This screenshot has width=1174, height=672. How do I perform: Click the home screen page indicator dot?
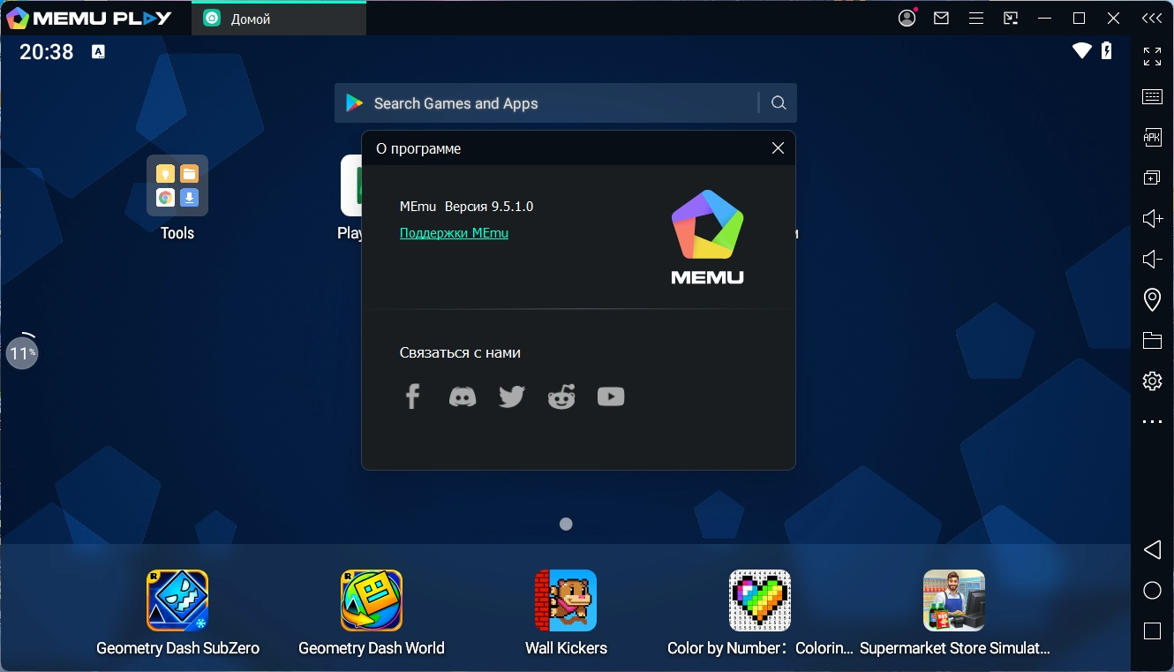566,524
